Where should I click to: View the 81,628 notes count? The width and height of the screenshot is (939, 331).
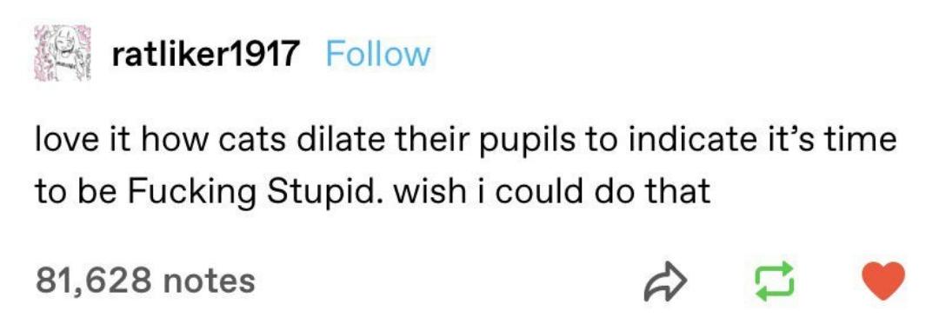coord(145,281)
